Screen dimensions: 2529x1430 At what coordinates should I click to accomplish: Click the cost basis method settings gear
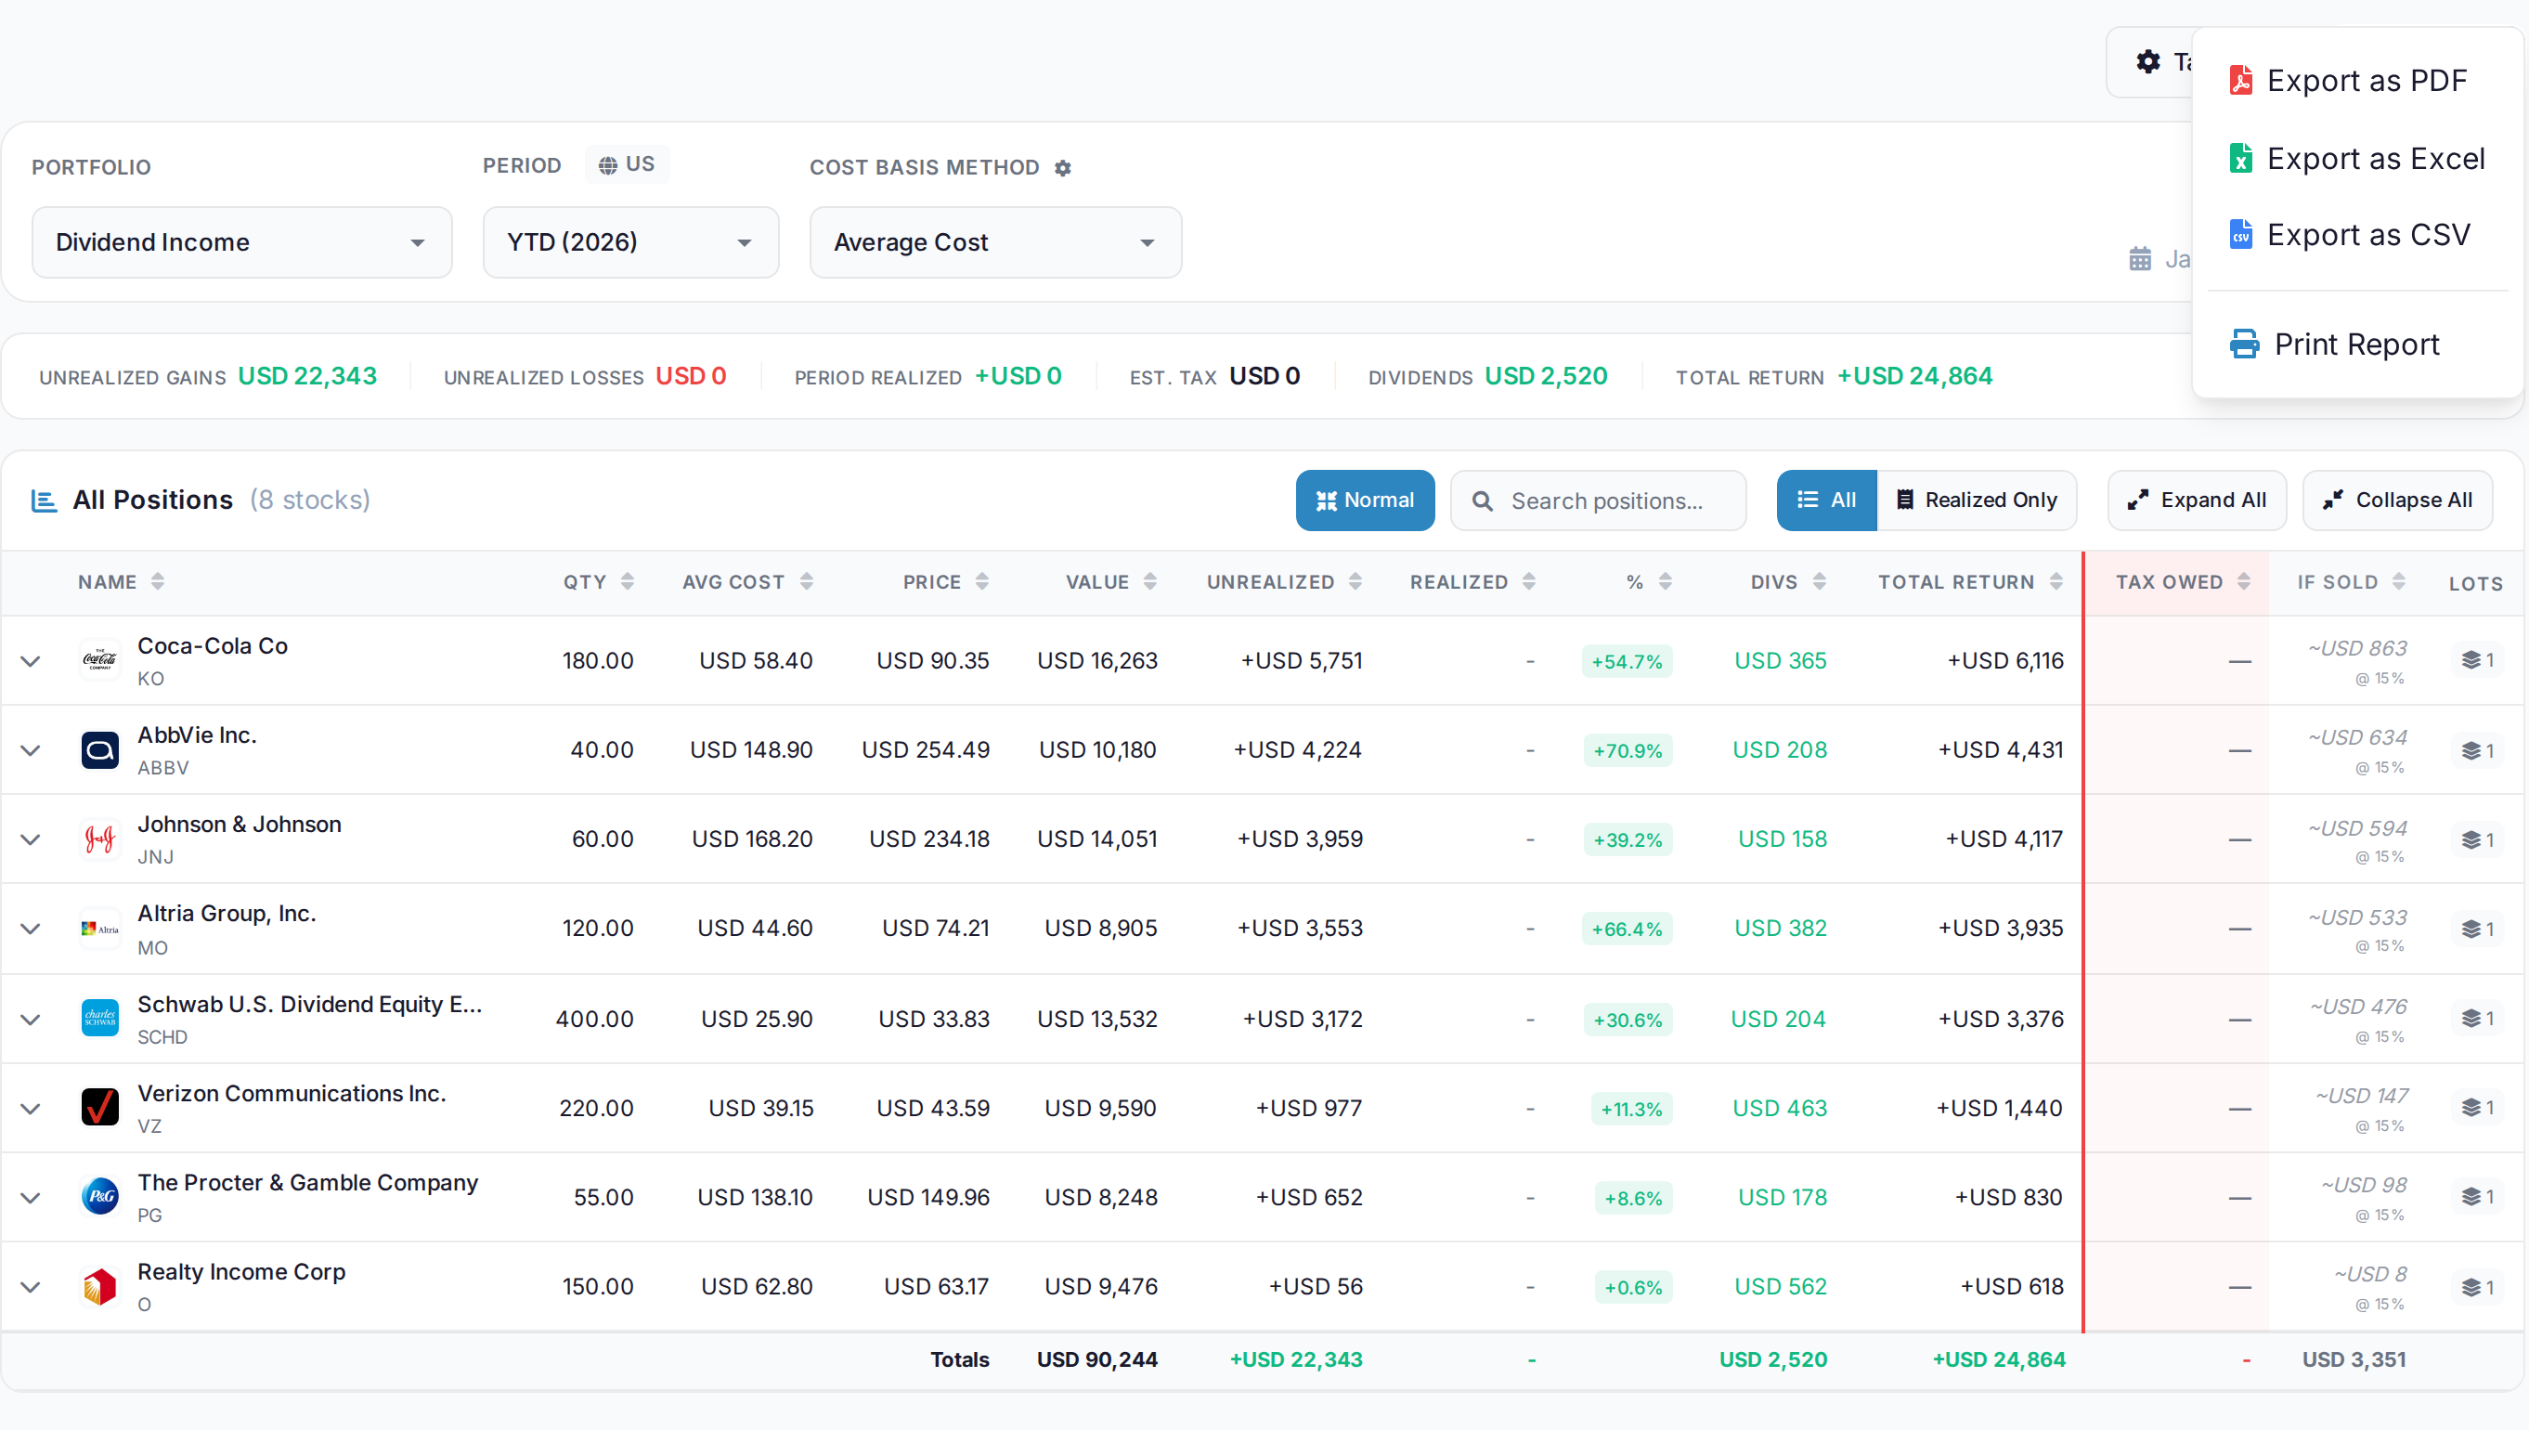pos(1062,168)
